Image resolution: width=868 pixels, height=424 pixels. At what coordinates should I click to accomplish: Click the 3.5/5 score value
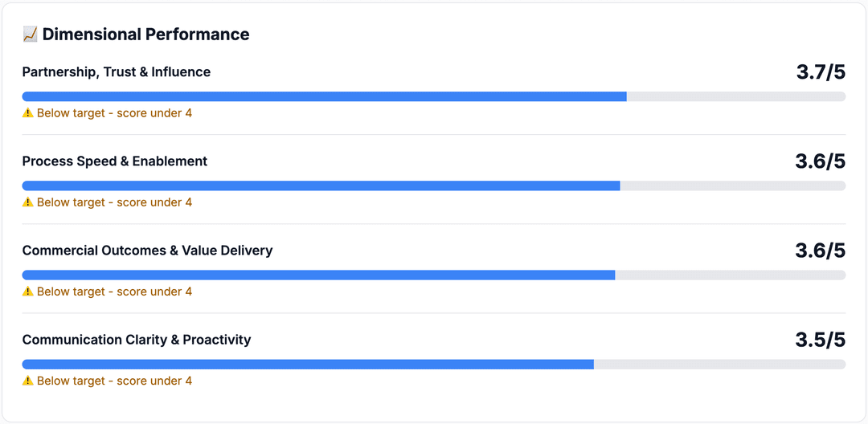click(x=821, y=340)
